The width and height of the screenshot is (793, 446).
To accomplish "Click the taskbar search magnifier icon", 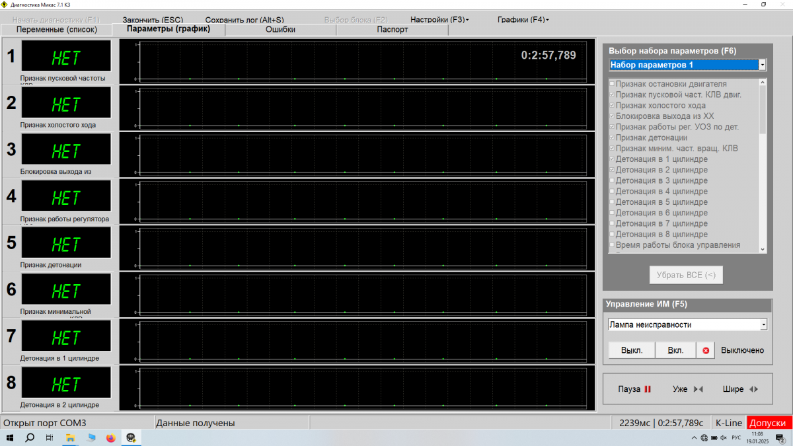I will point(30,438).
